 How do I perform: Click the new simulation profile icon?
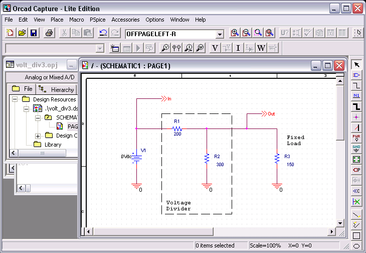click(115, 48)
